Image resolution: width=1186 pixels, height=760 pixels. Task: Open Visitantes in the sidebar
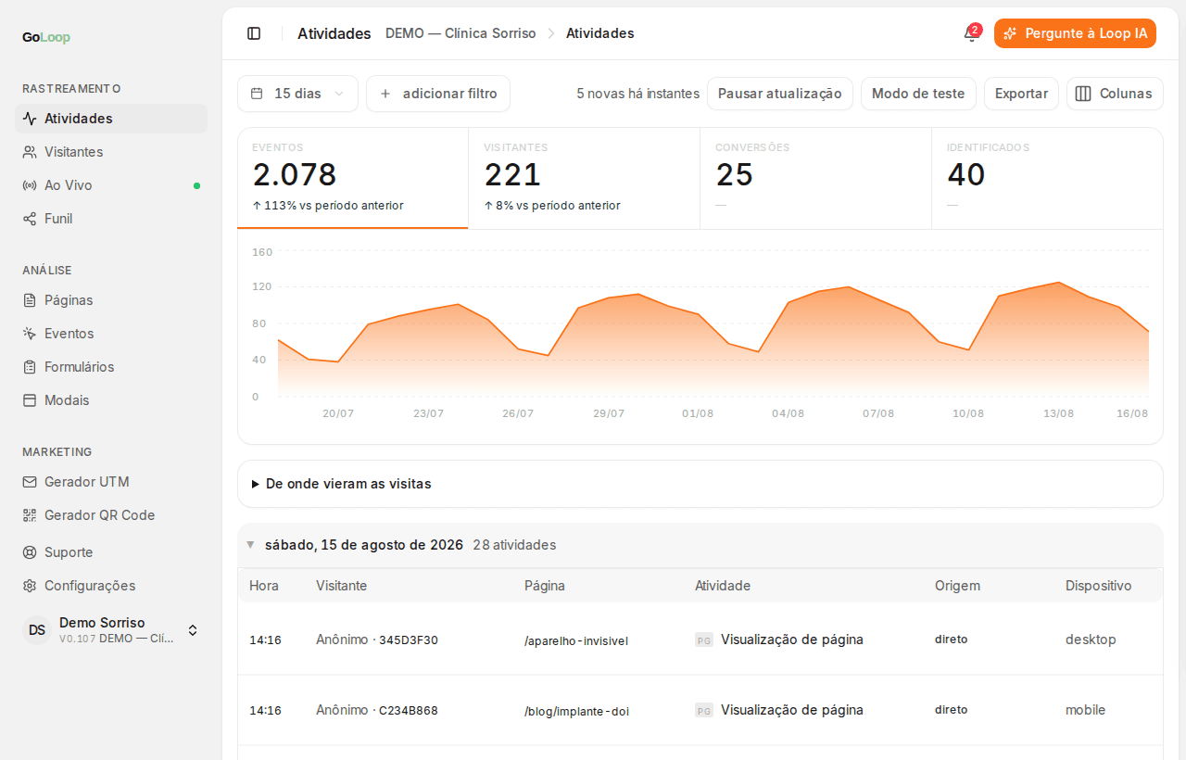111,152
